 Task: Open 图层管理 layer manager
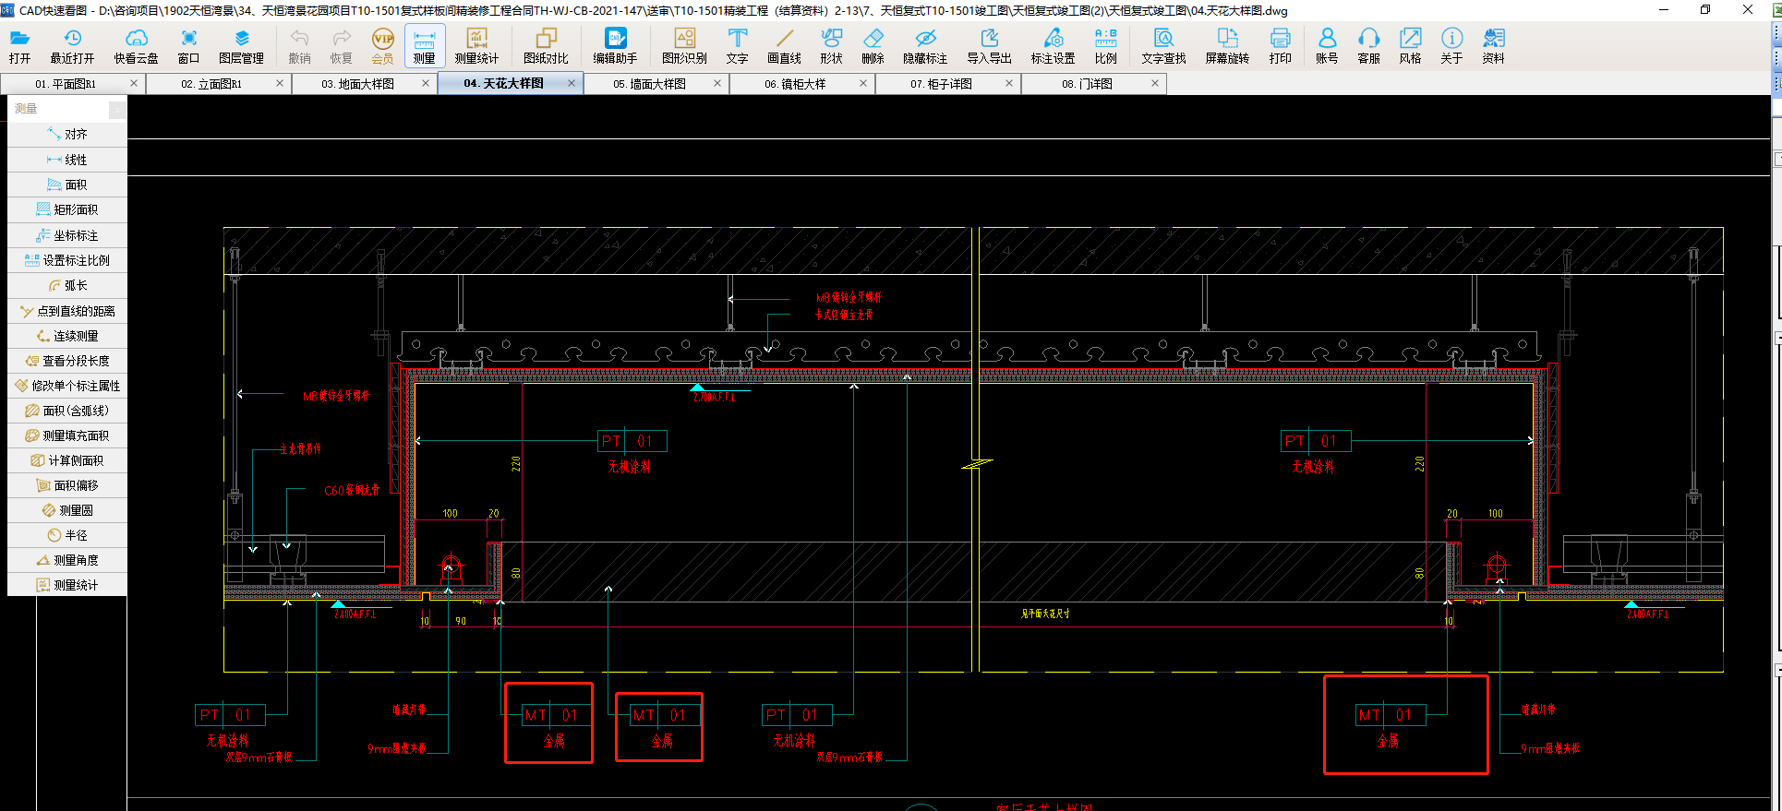pyautogui.click(x=241, y=45)
